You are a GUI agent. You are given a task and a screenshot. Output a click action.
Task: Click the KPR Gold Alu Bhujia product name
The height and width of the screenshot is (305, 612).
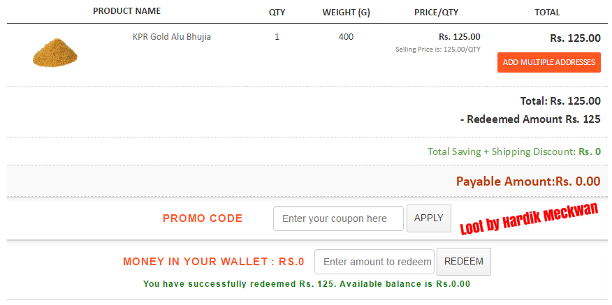[172, 37]
